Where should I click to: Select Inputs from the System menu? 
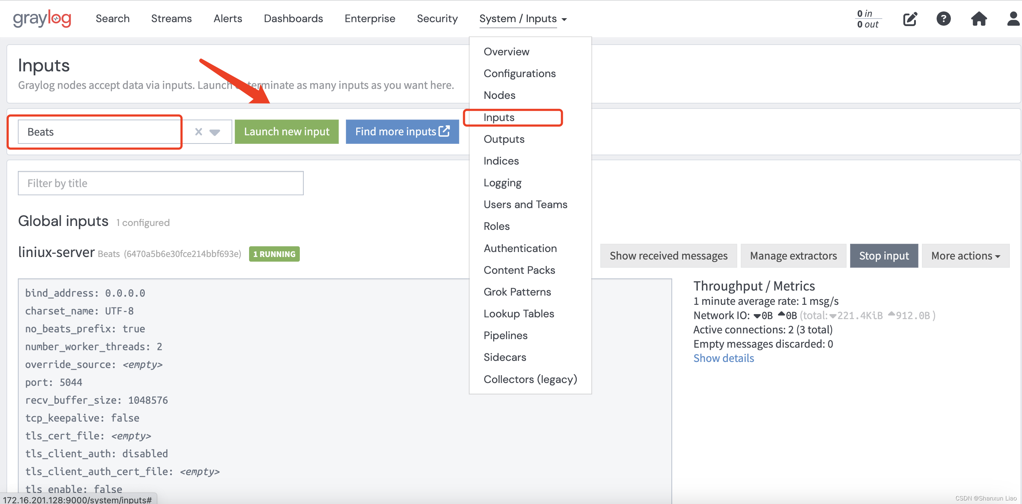[x=499, y=117]
